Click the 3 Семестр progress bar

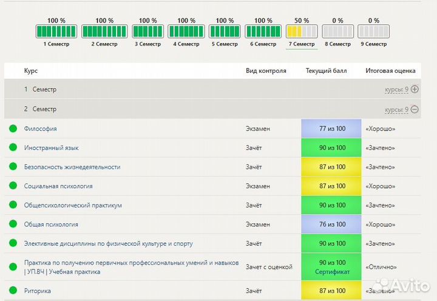tap(149, 32)
